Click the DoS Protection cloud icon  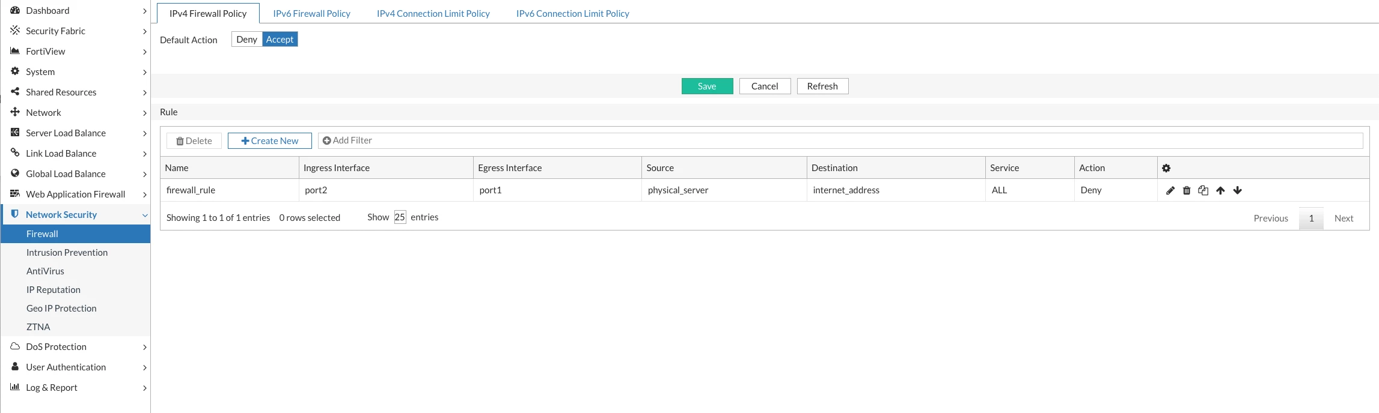point(15,346)
